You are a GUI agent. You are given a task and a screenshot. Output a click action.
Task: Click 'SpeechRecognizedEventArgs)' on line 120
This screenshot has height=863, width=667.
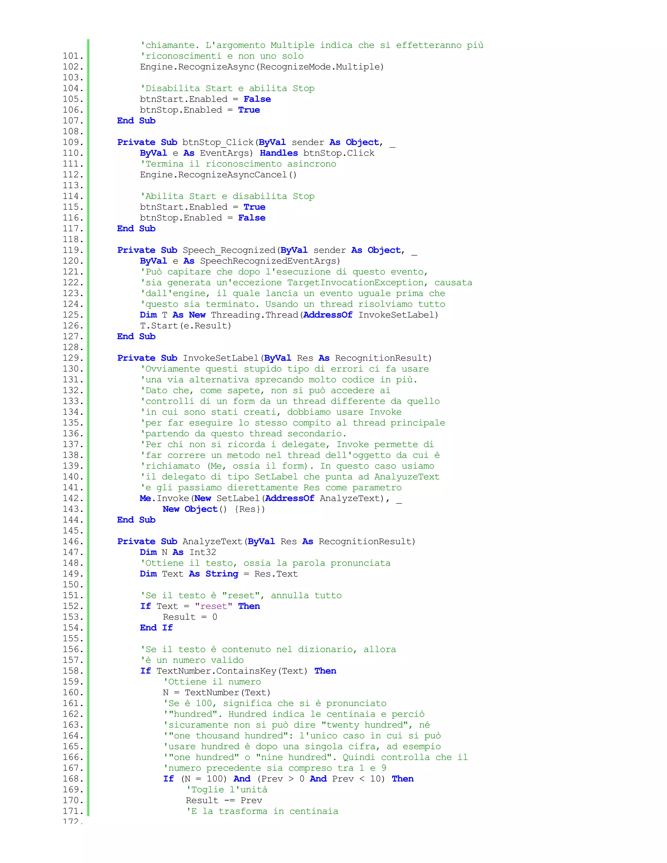270,261
